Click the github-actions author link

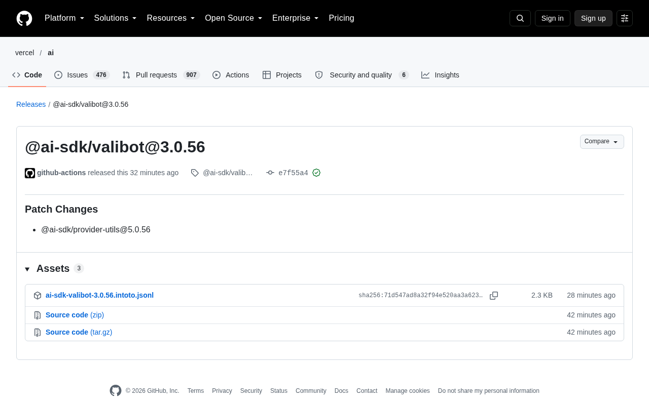[x=61, y=173]
